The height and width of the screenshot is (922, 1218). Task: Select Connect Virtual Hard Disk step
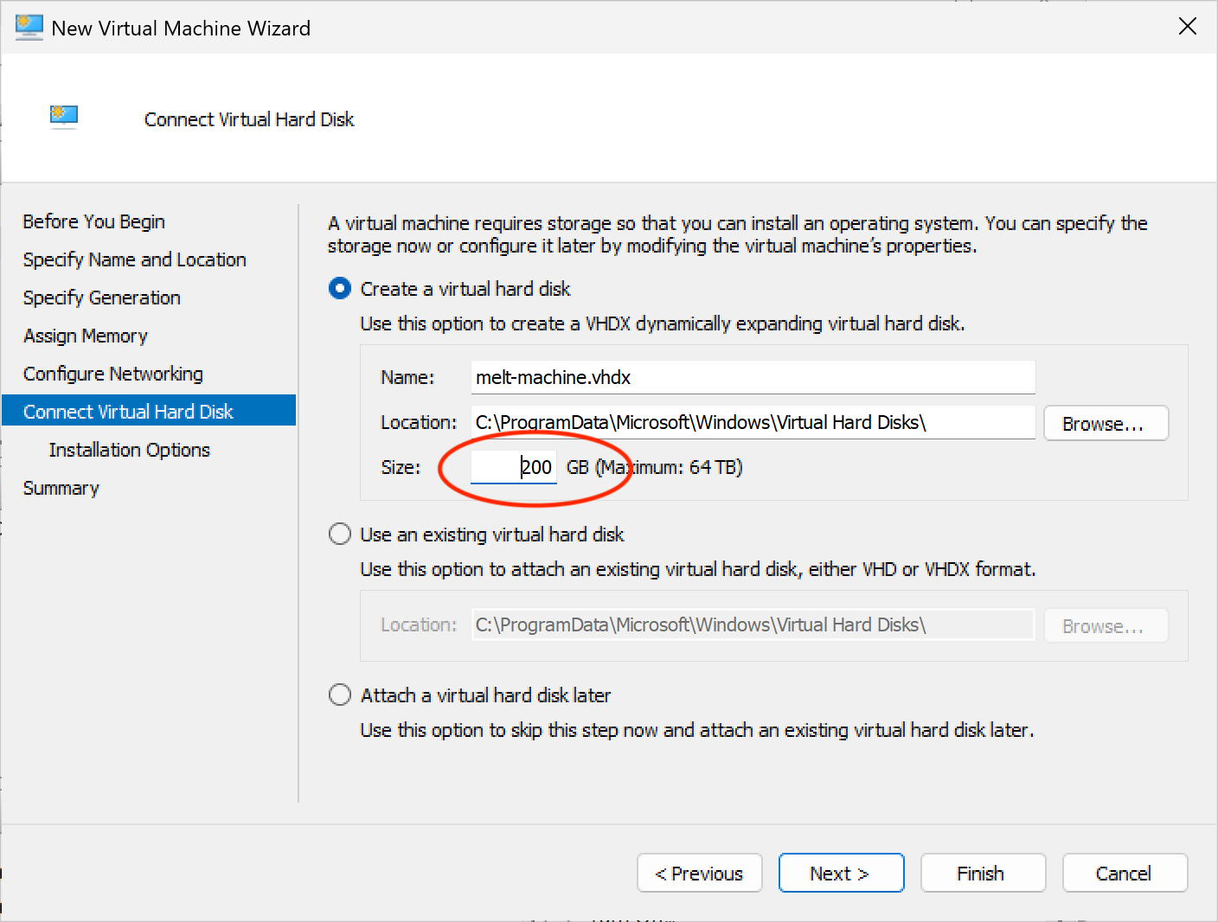point(149,411)
